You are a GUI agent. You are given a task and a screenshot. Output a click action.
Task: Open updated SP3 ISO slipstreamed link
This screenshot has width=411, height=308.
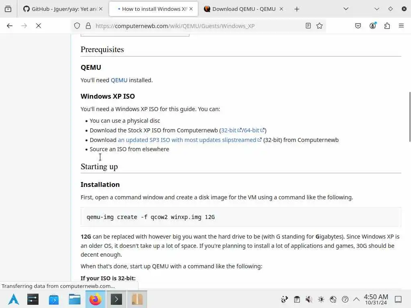tap(189, 140)
